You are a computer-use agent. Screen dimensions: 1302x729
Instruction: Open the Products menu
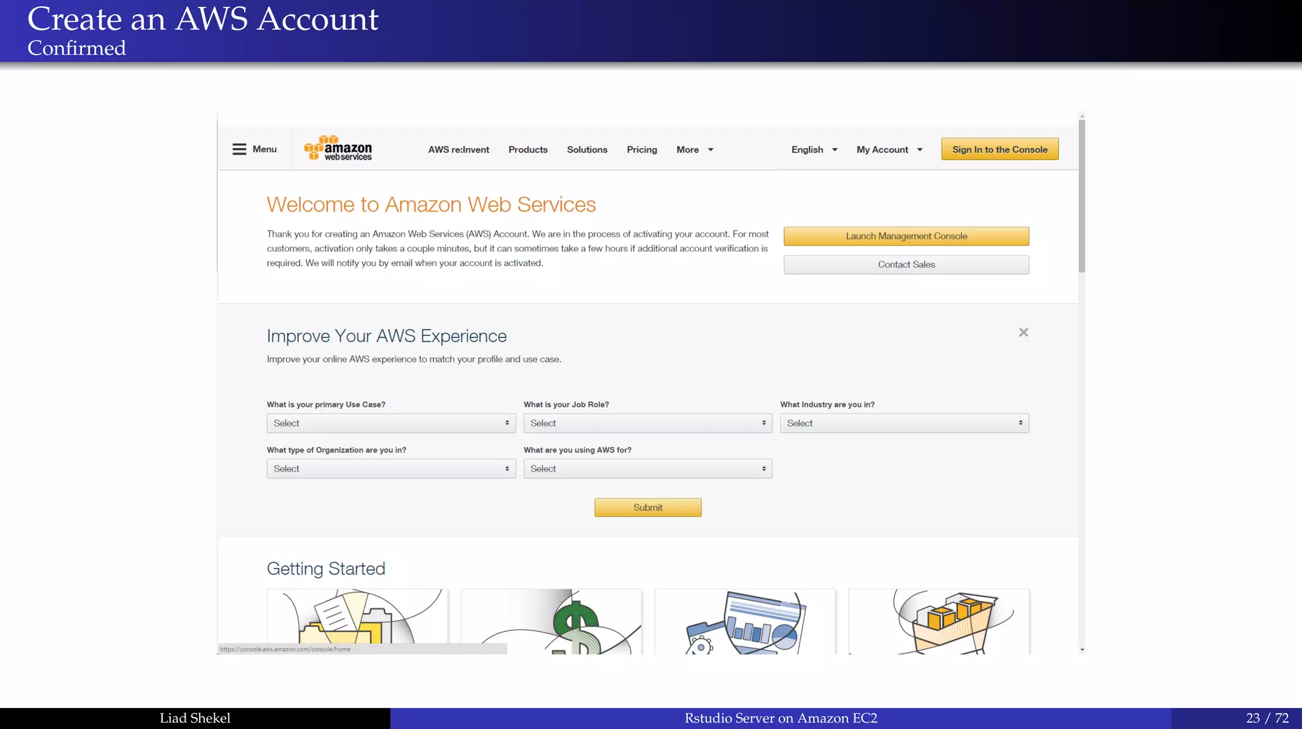coord(528,149)
